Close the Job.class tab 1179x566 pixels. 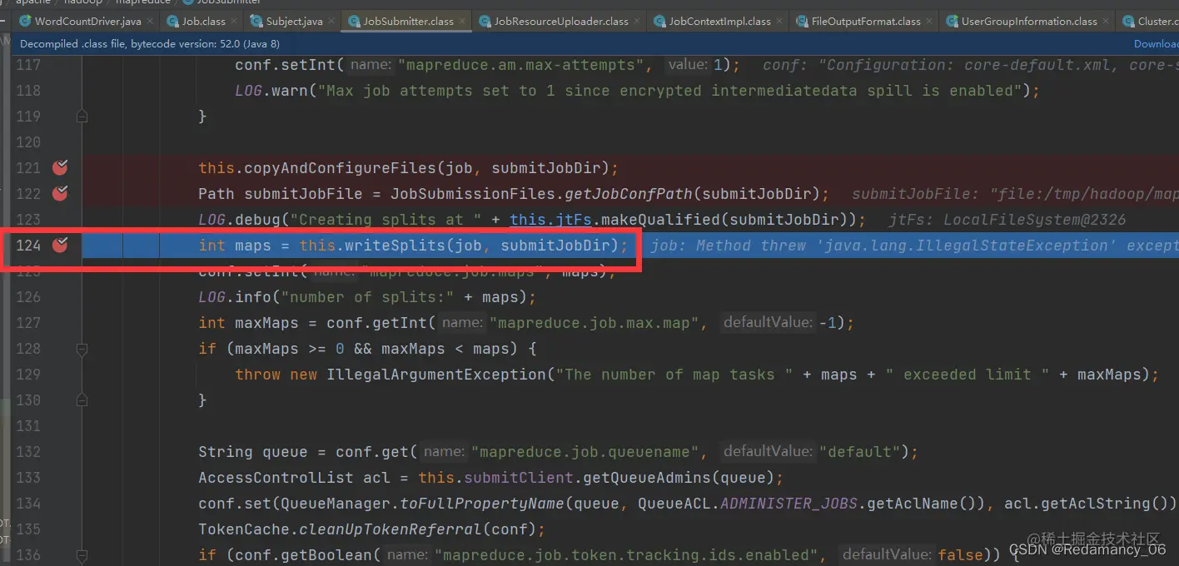coord(232,22)
